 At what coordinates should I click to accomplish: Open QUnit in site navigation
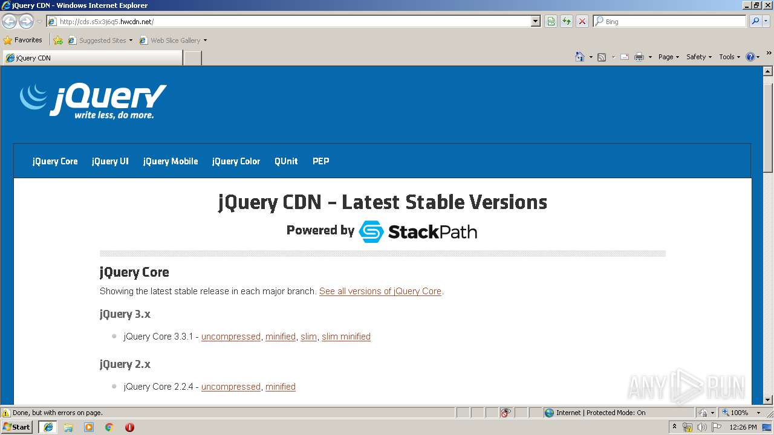coord(286,161)
